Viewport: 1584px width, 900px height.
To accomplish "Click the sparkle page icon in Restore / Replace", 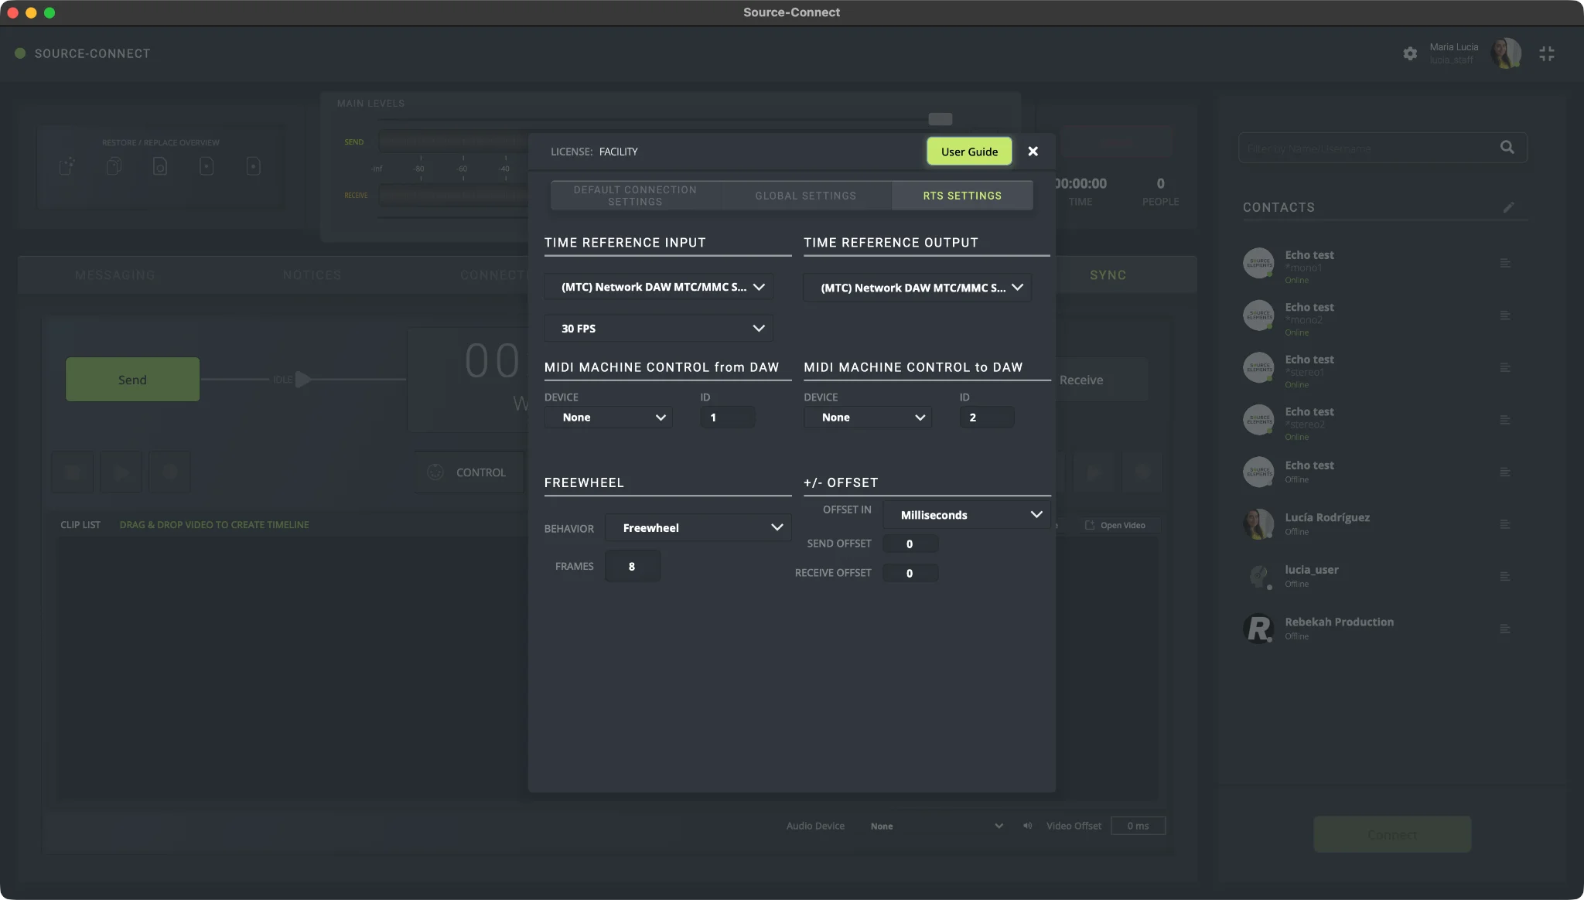I will (x=67, y=166).
